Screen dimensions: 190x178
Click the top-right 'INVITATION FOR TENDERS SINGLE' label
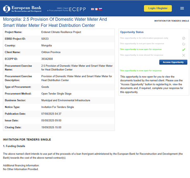point(171,21)
